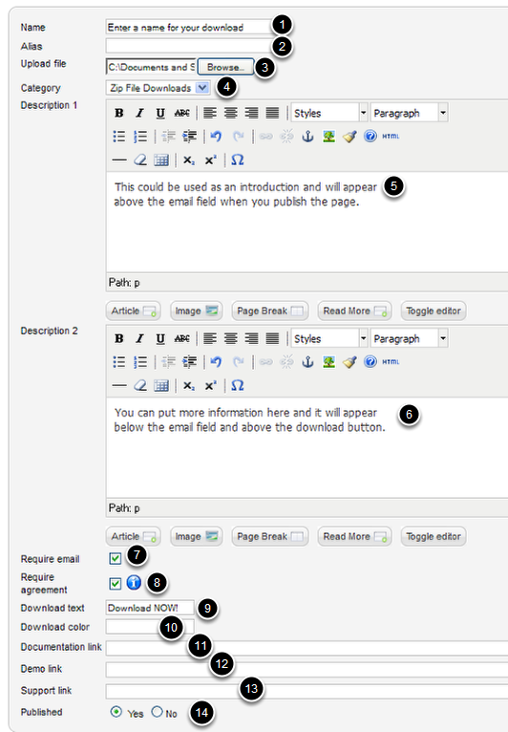
Task: Insert anchor in Description 1 editor
Action: click(x=307, y=137)
